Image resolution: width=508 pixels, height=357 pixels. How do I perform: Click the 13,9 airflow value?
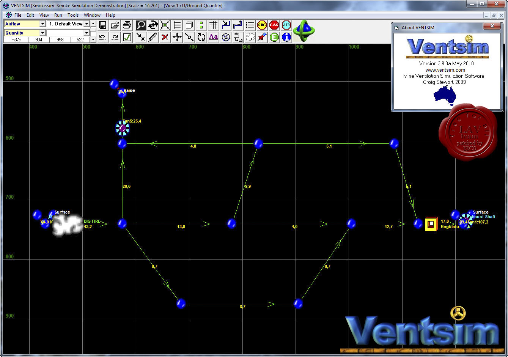(181, 226)
